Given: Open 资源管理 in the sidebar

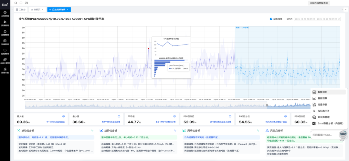Looking at the screenshot, I should click(x=5, y=23).
